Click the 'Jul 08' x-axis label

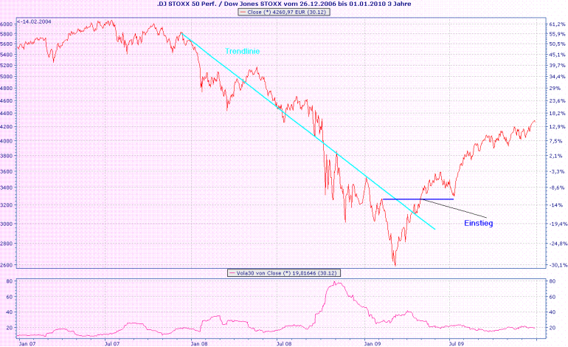coord(284,343)
